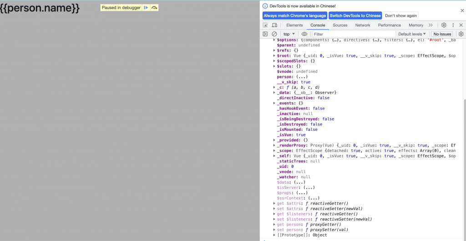
Task: Dismiss the Chinese language info bar
Action: point(462,10)
